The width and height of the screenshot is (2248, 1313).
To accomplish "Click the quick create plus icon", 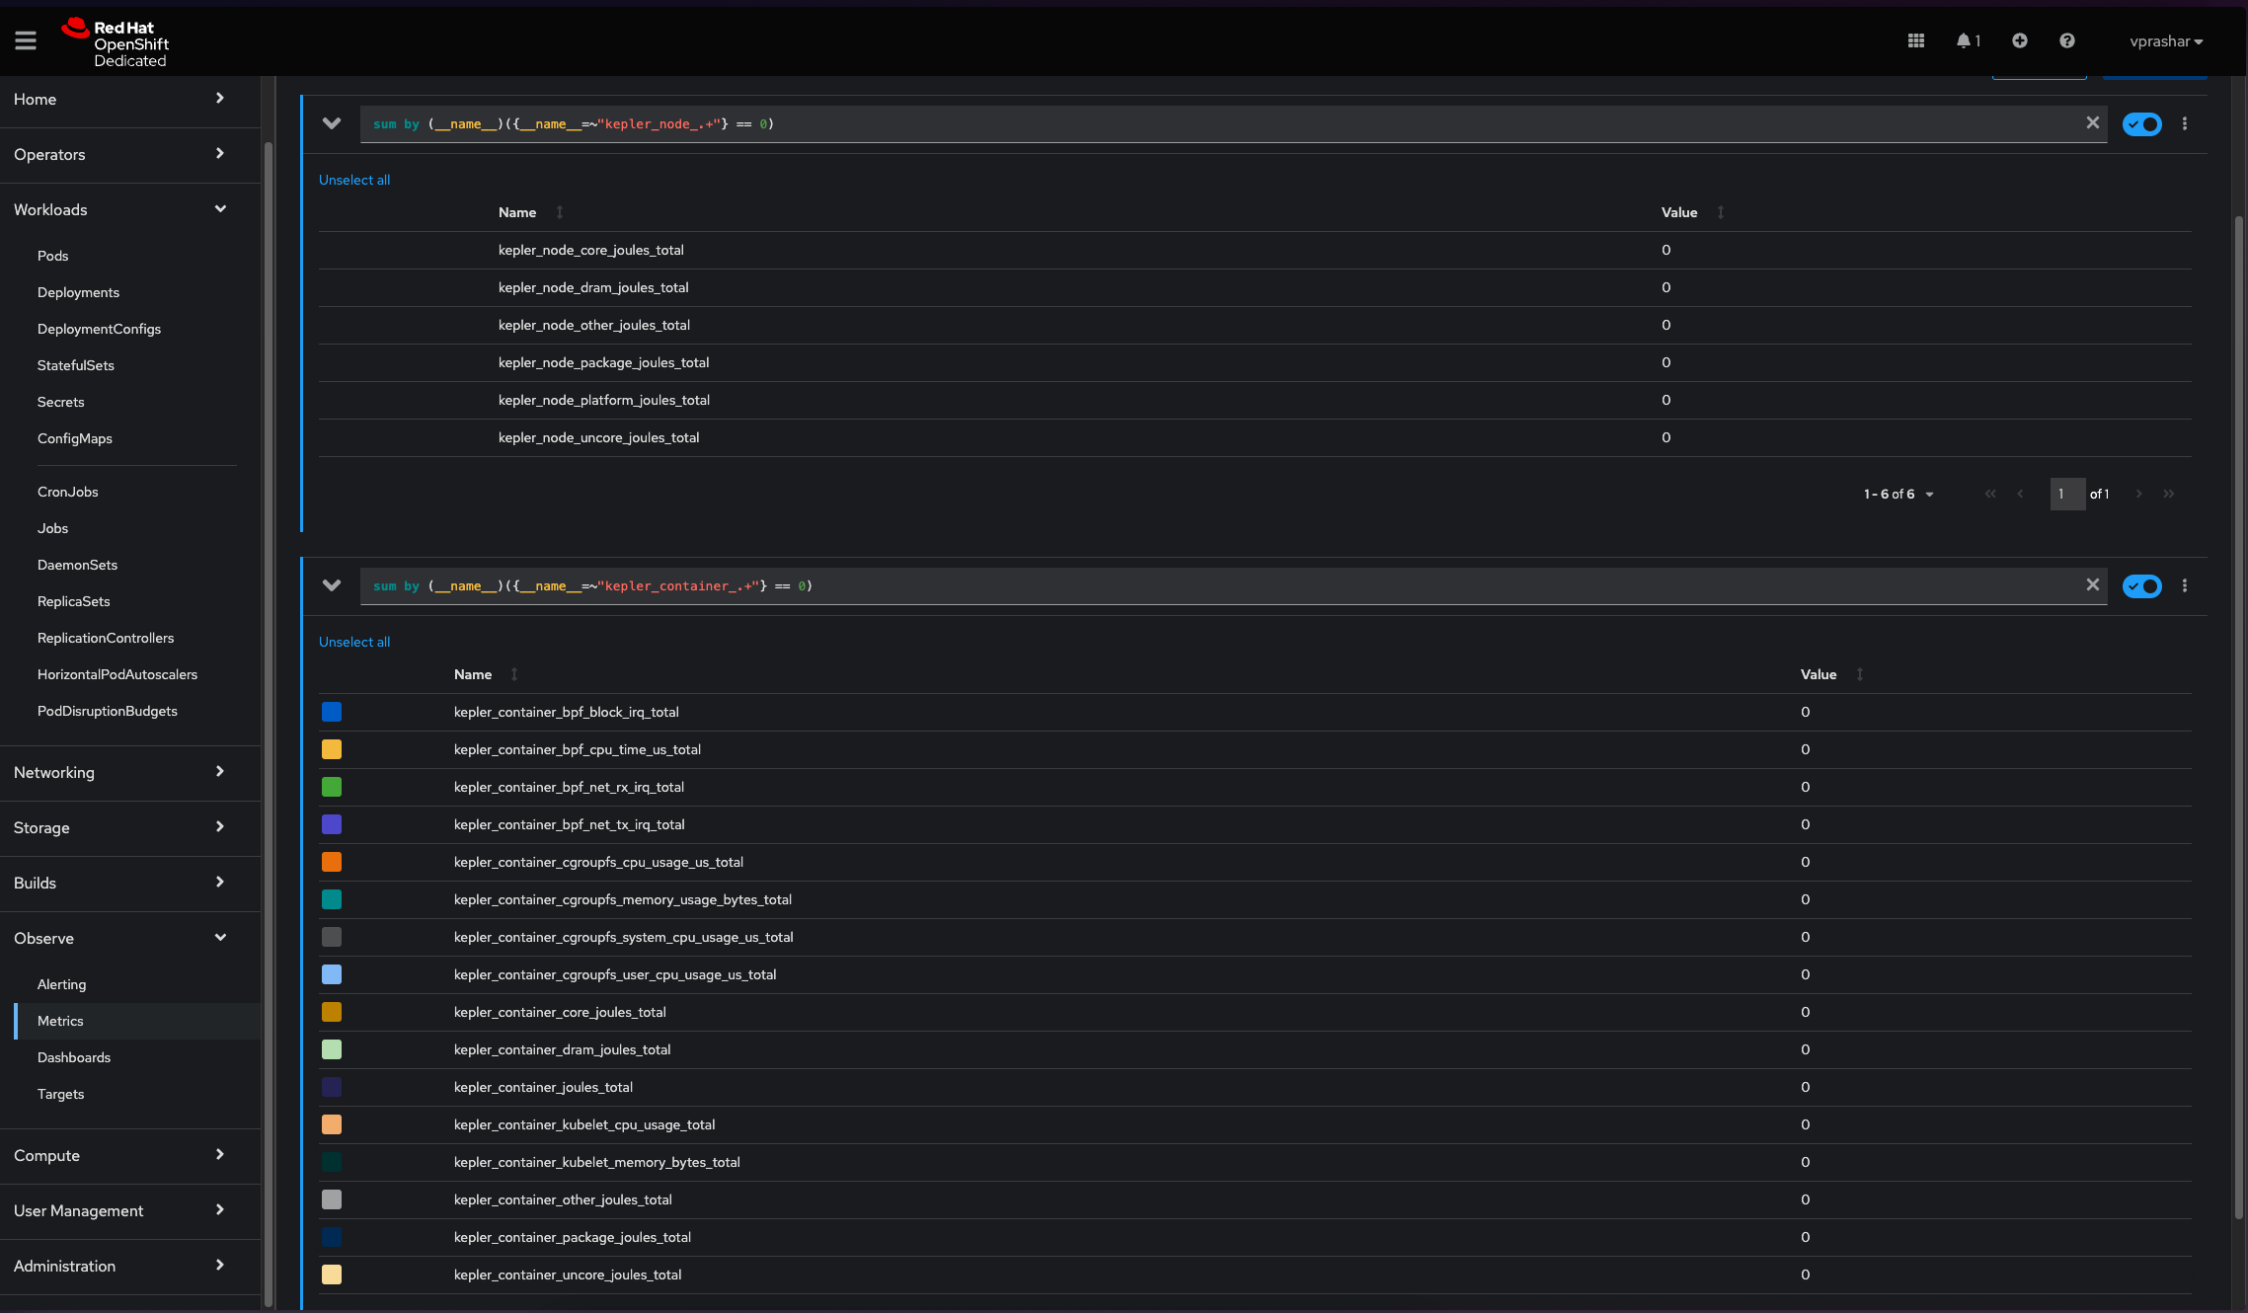I will (2019, 40).
